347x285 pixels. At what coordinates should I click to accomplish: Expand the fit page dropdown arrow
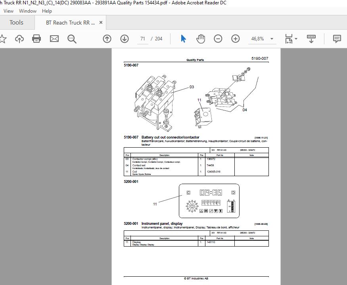(296, 39)
